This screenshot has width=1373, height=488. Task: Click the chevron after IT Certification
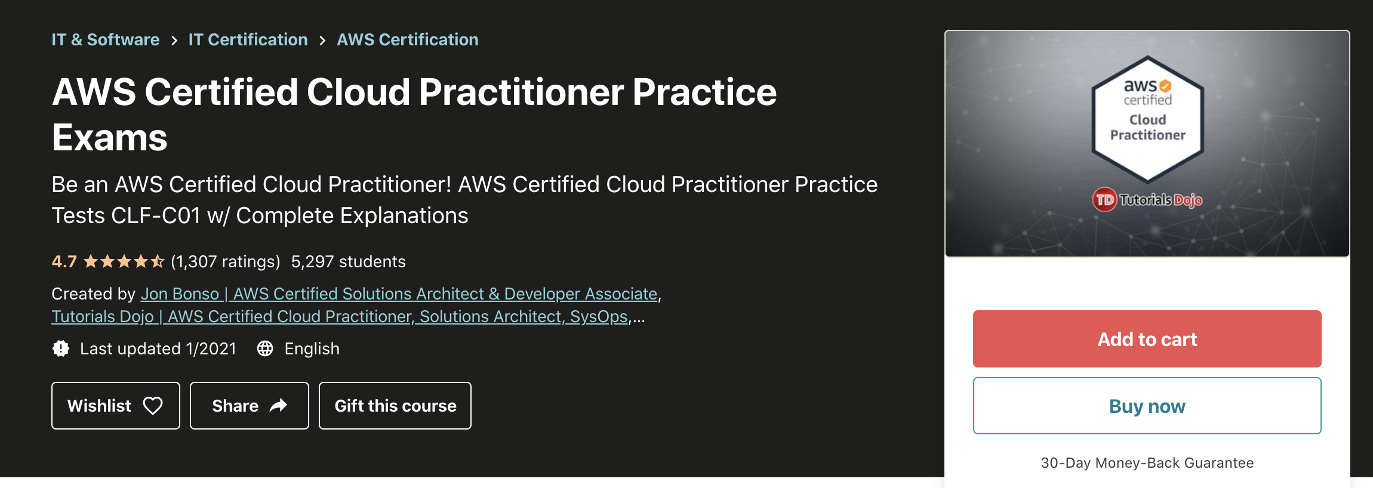[322, 40]
